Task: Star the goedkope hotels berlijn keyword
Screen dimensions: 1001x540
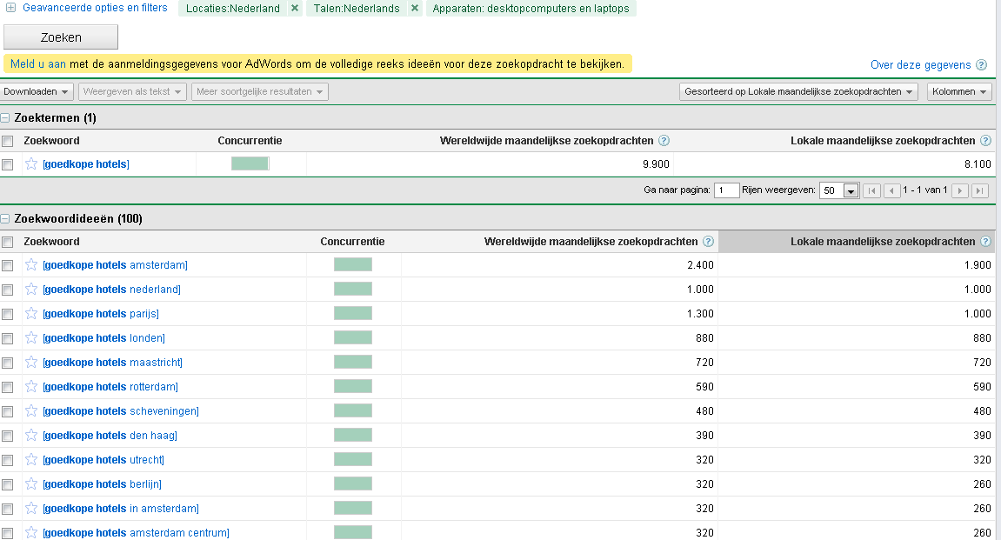Action: point(31,483)
